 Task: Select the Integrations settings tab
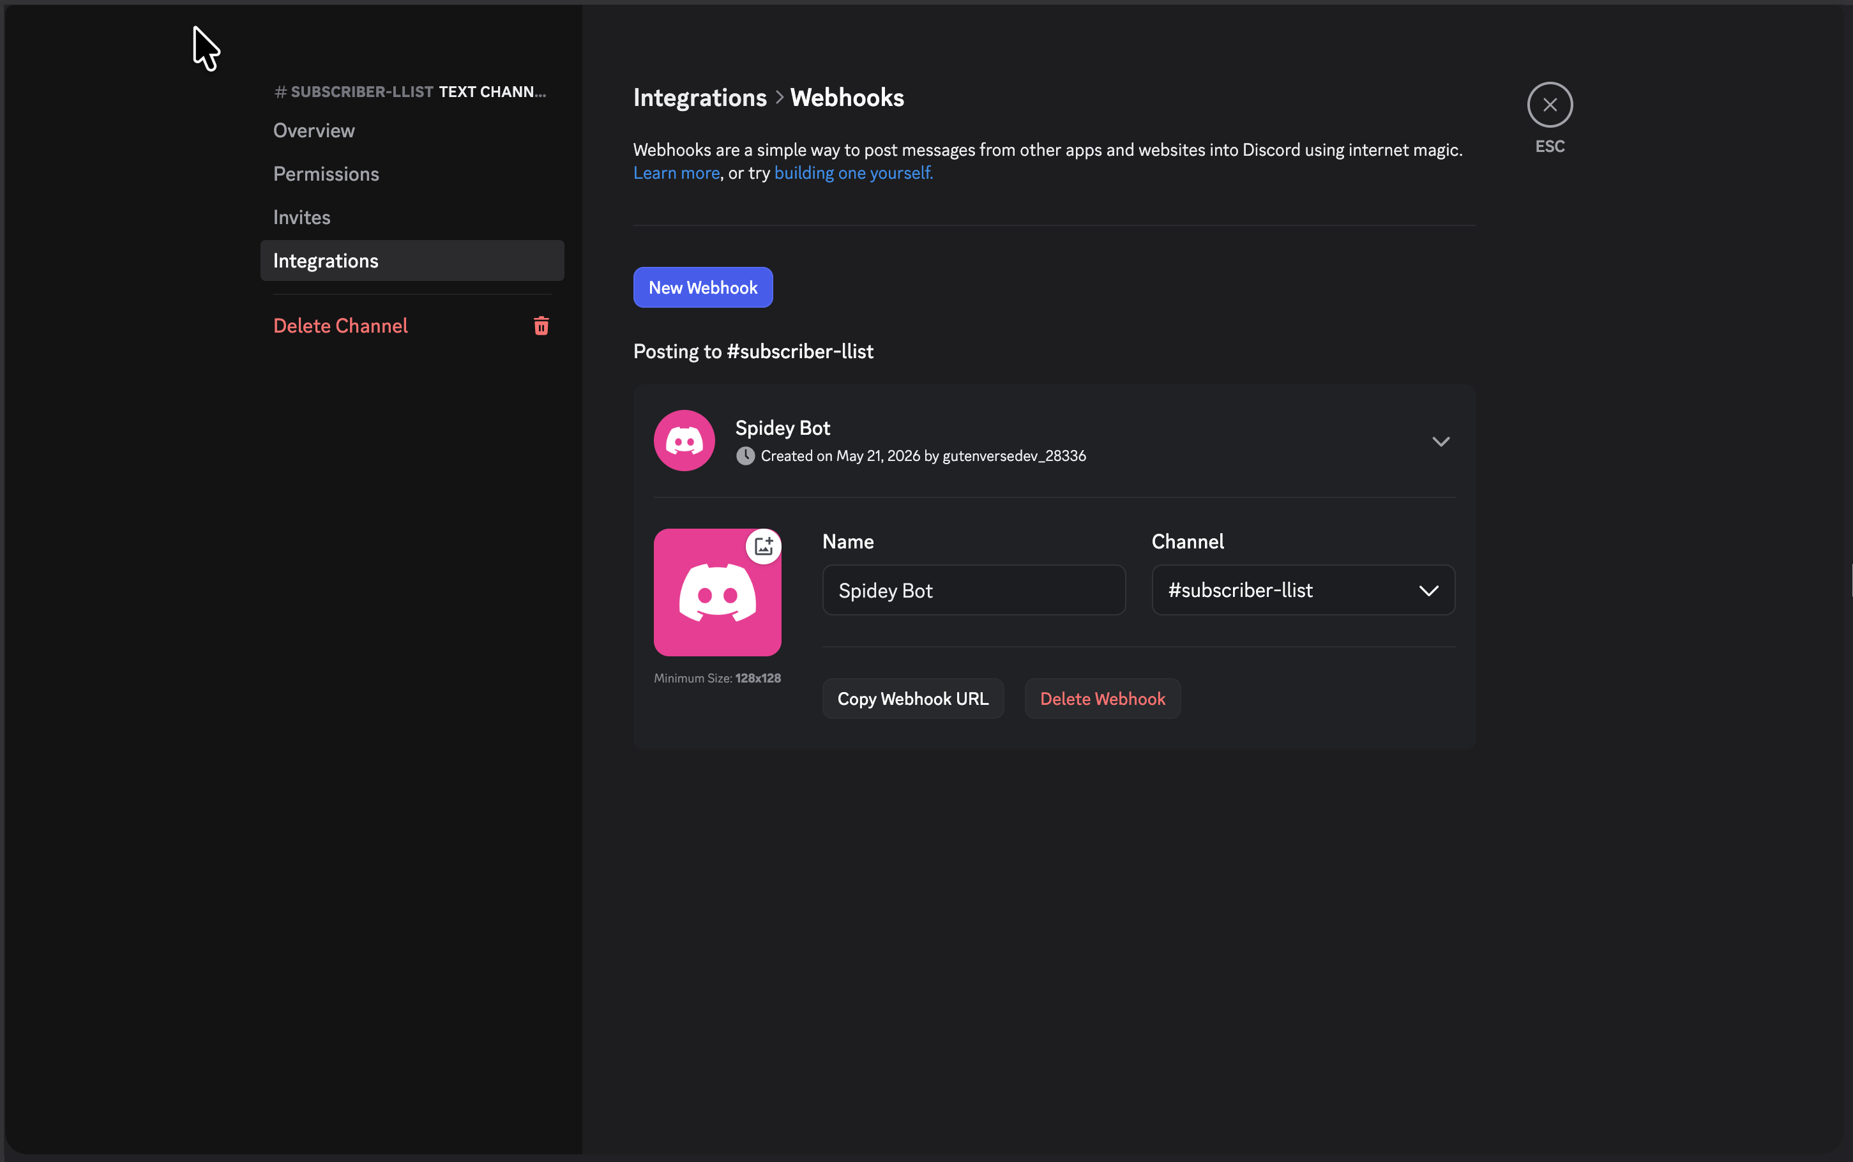412,260
